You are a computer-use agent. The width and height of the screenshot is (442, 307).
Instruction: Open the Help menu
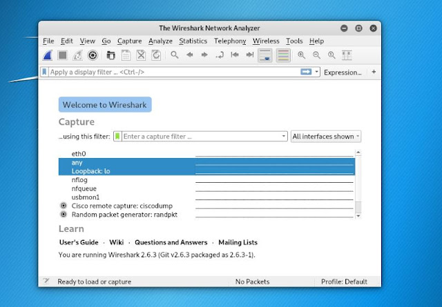coord(316,41)
